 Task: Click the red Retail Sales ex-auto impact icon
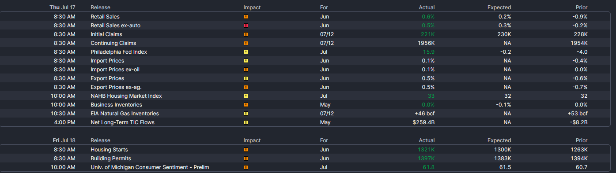[x=246, y=26]
